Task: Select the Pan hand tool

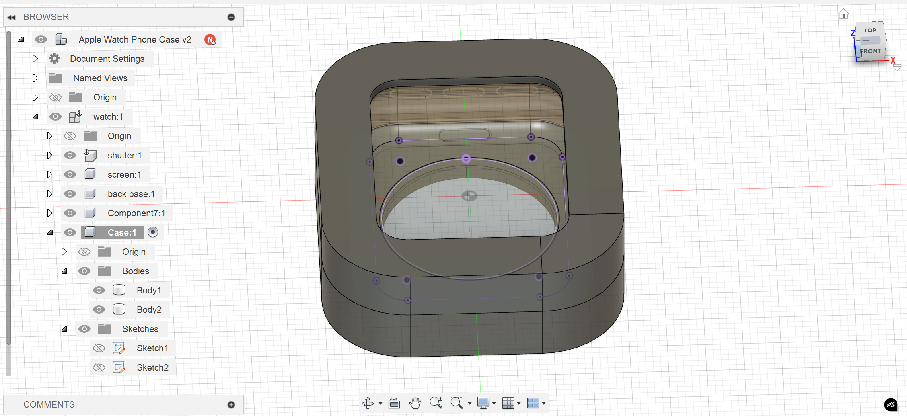Action: coord(415,403)
